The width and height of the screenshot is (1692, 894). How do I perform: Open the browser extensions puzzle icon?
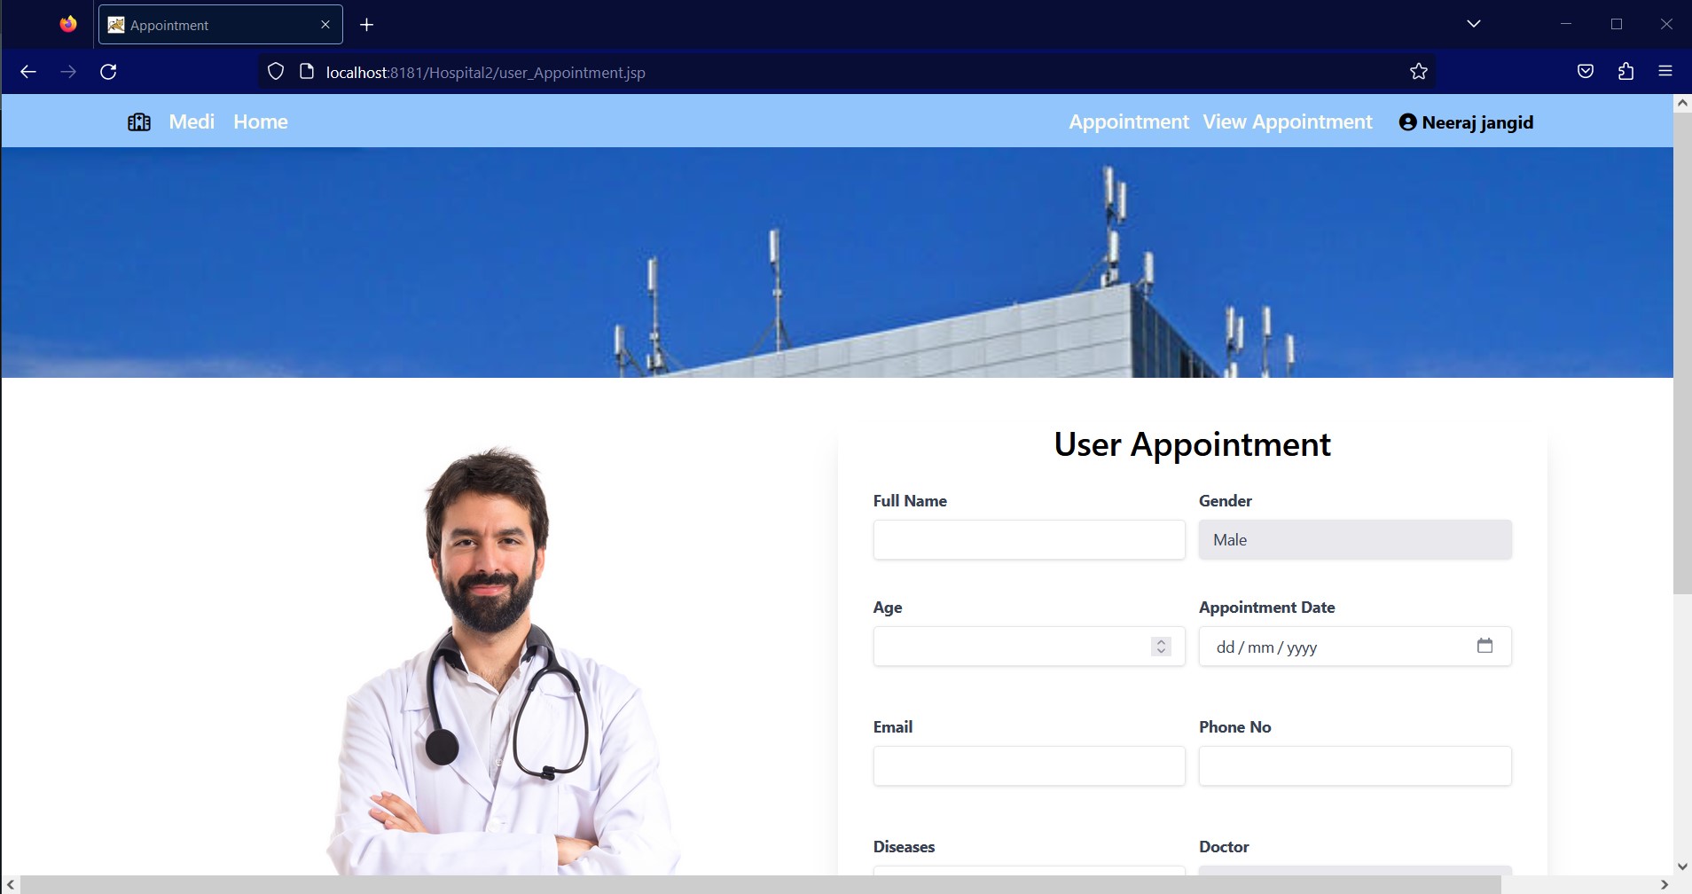pos(1625,72)
